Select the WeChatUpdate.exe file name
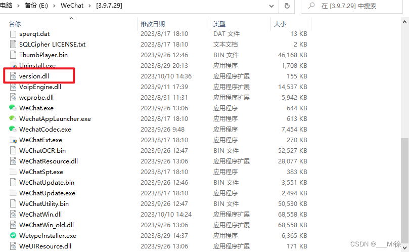The height and width of the screenshot is (252, 409). click(47, 193)
